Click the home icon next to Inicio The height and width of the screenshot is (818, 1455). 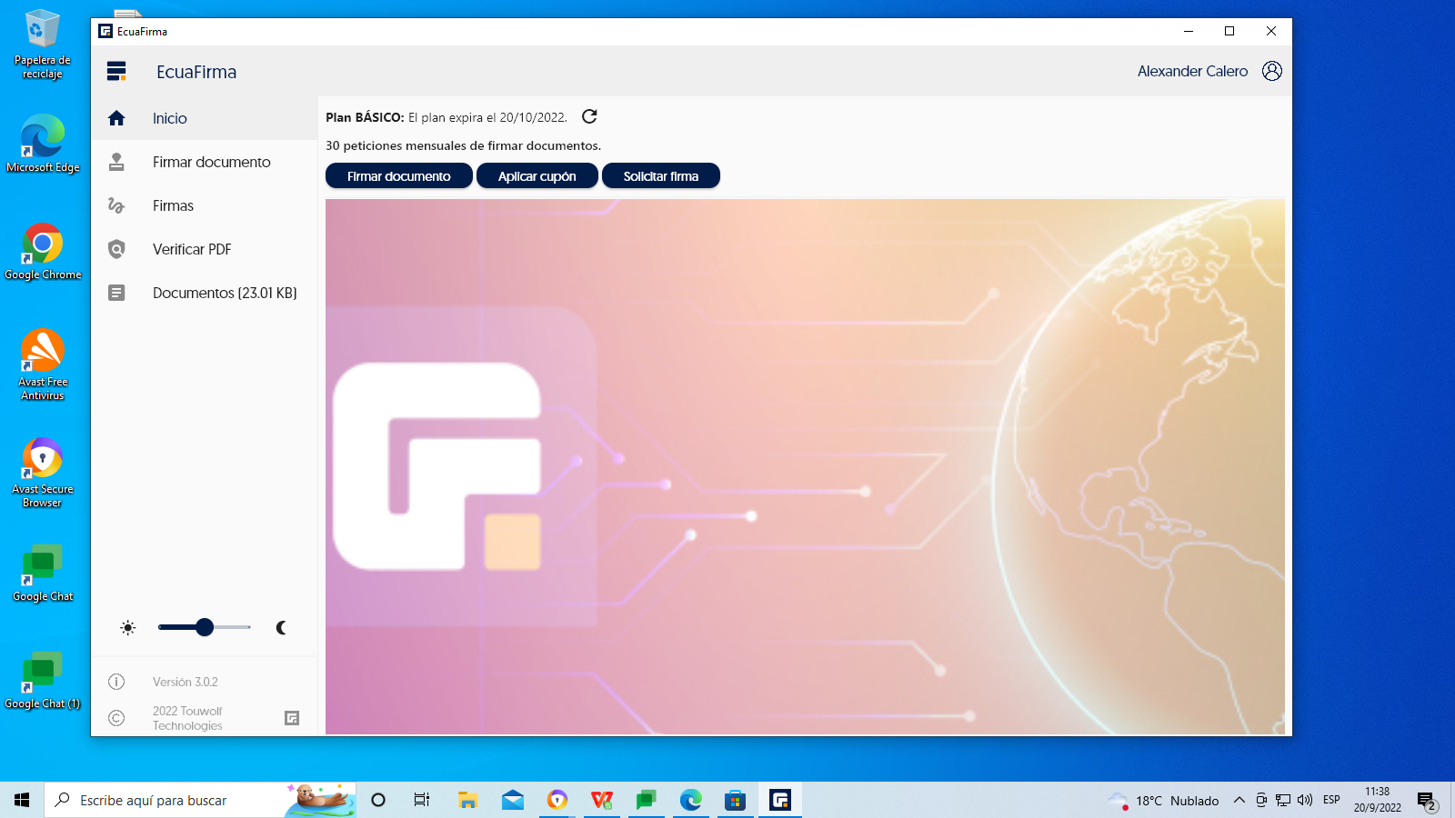tap(116, 118)
